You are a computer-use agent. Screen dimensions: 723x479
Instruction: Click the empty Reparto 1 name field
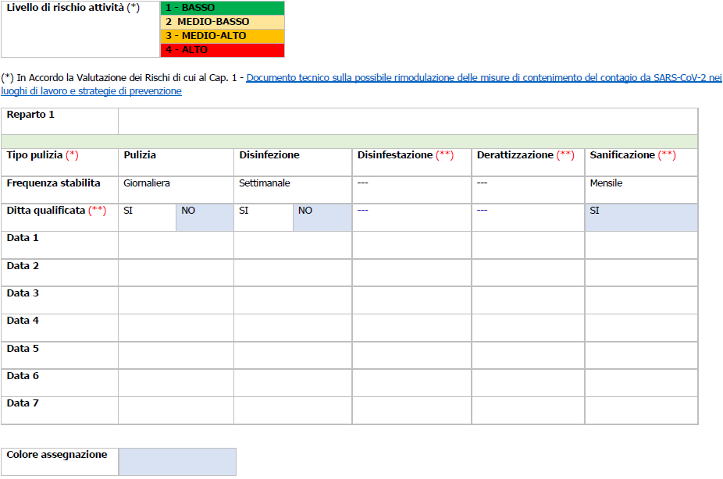[407, 121]
